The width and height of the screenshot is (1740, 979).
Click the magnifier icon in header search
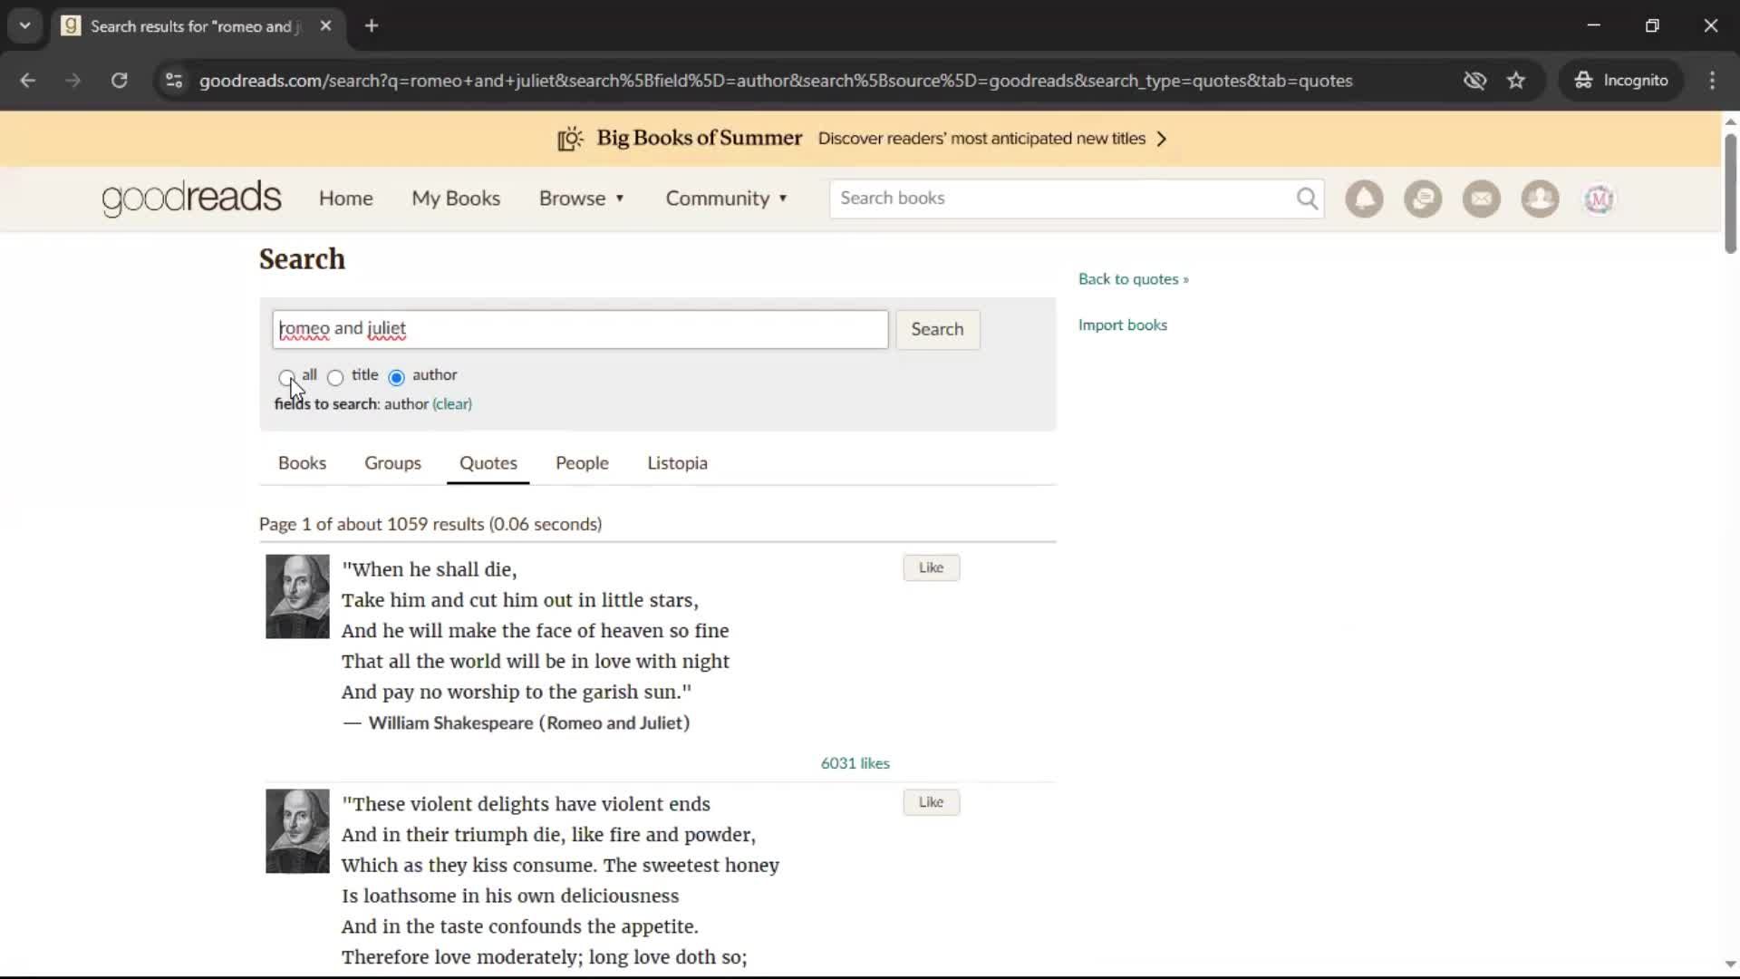pyautogui.click(x=1307, y=199)
